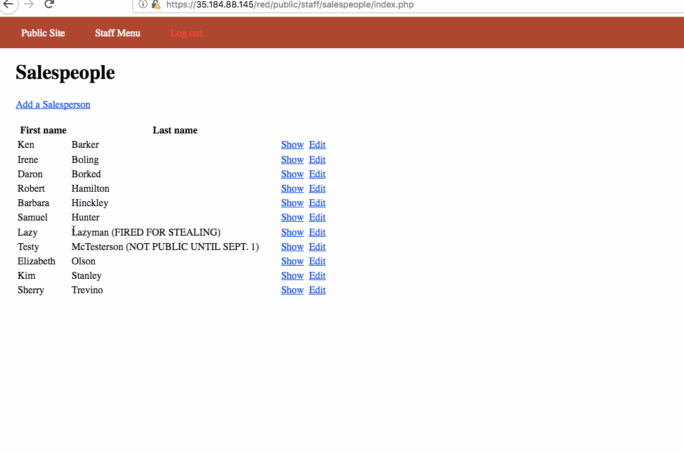Viewport: 684px width, 453px height.
Task: Reload the page with the refresh icon
Action: coord(49,4)
